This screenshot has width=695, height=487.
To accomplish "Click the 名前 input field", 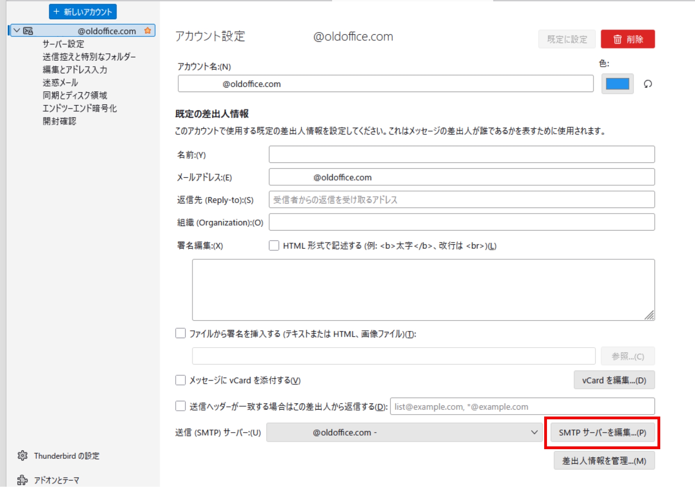I will [x=461, y=154].
